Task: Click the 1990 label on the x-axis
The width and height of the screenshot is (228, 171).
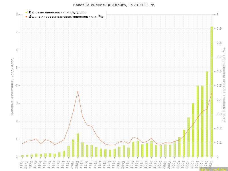Action: pos(115,164)
